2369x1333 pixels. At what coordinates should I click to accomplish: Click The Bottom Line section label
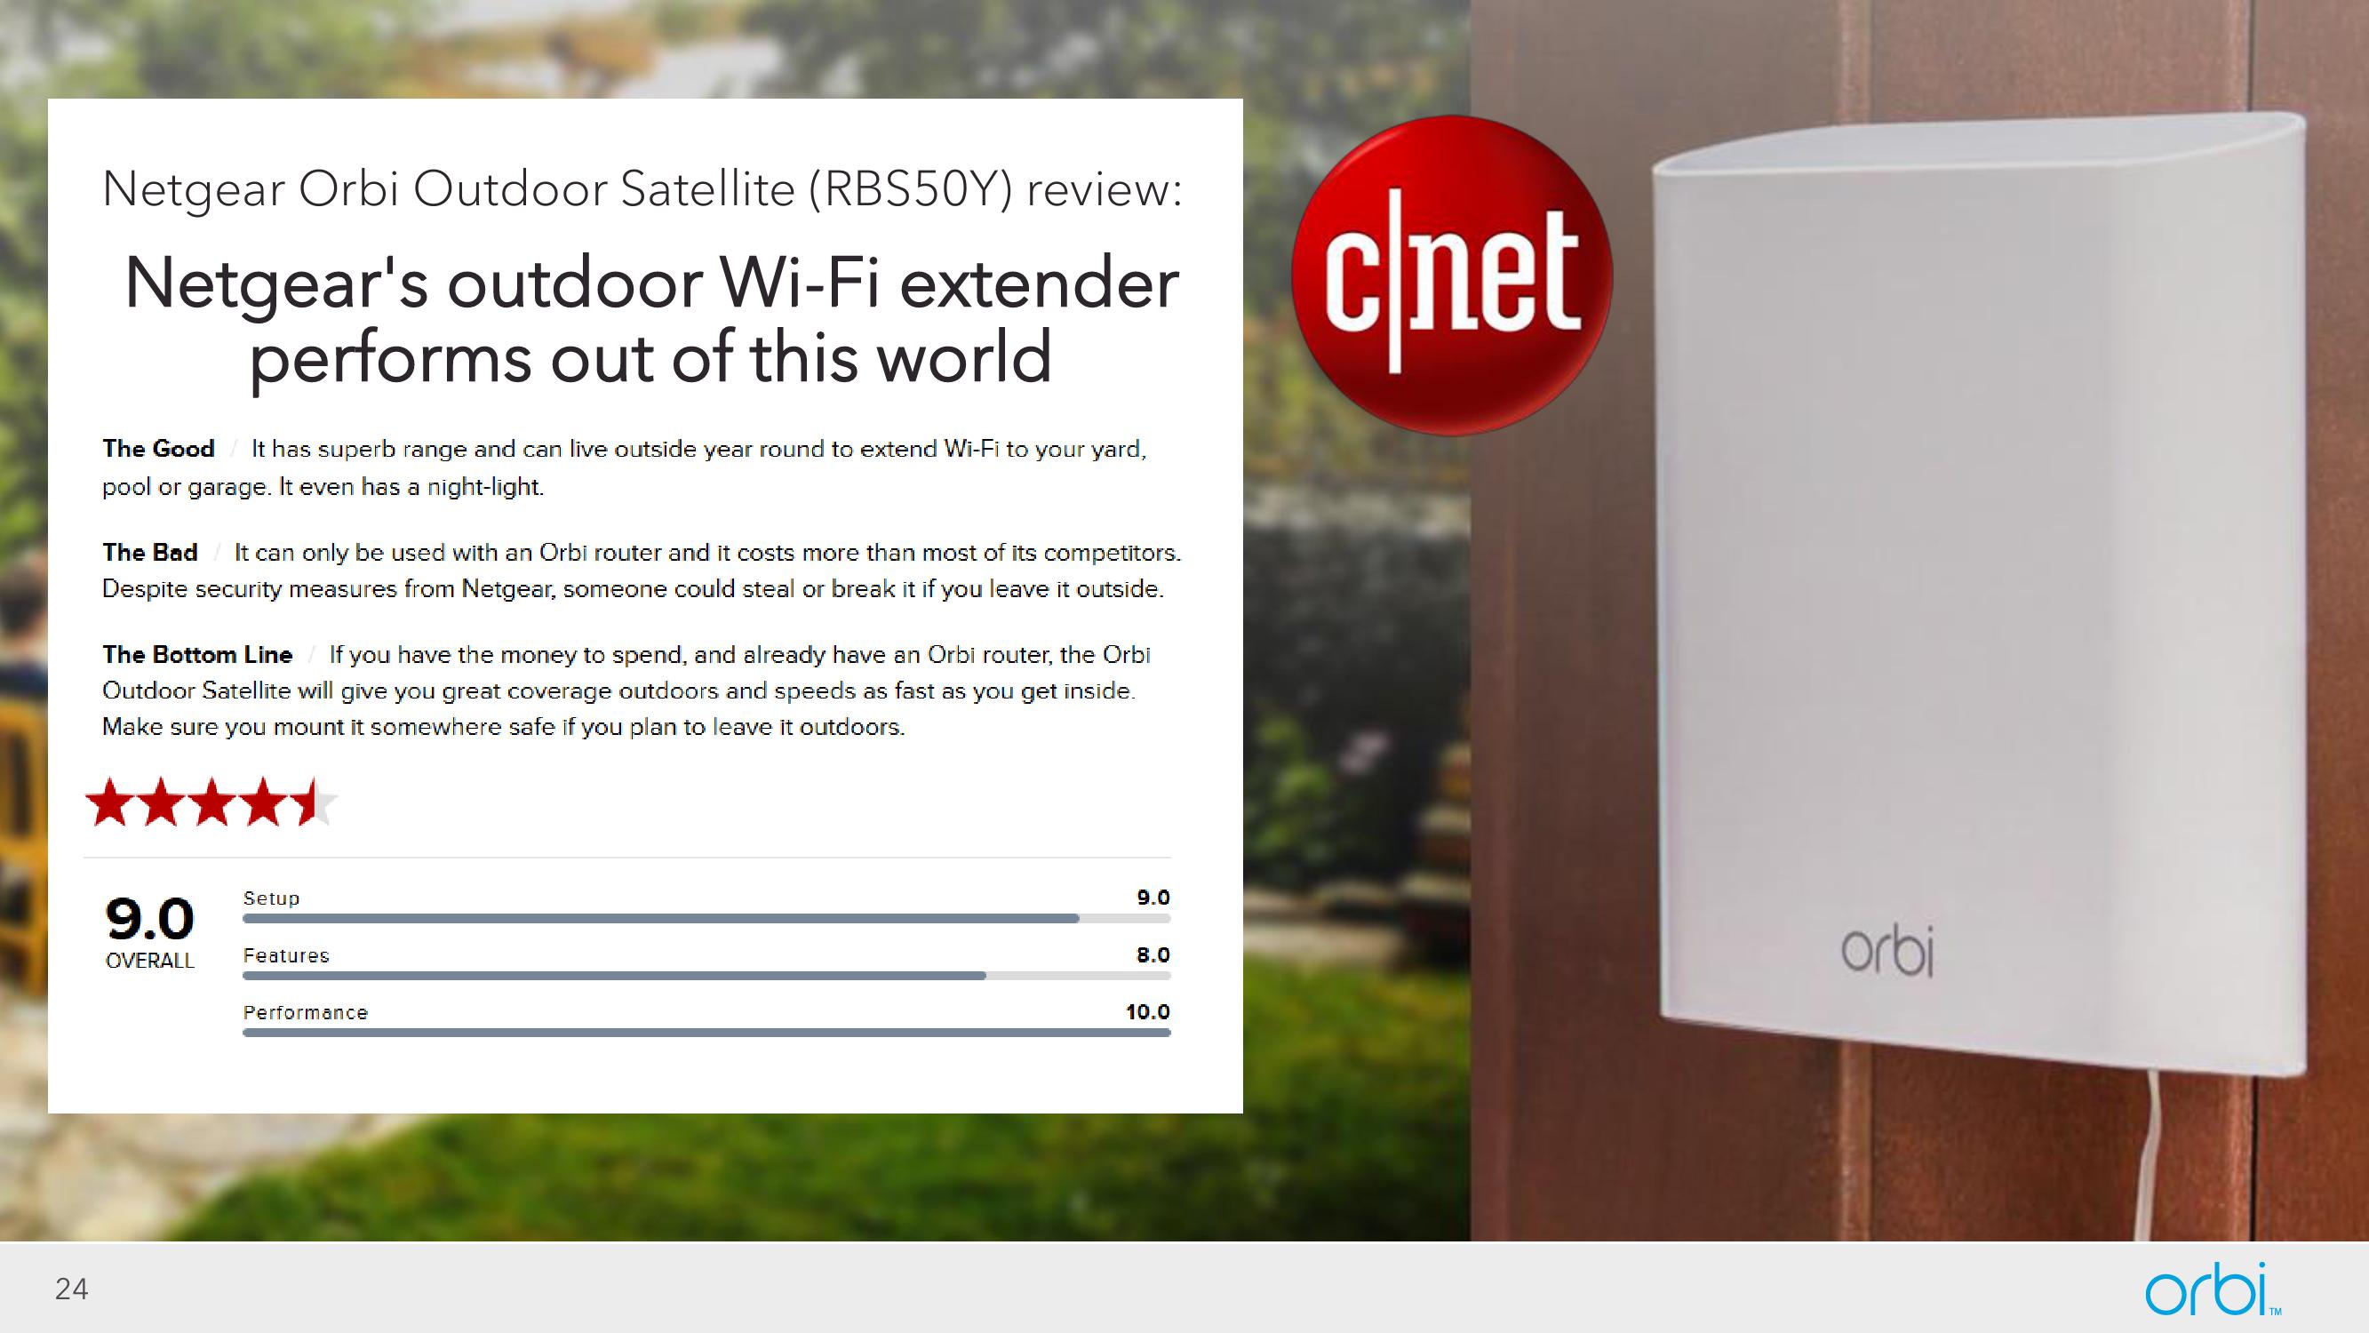point(197,654)
